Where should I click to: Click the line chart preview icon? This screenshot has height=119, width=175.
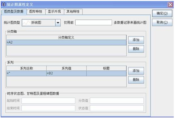coord(27,23)
